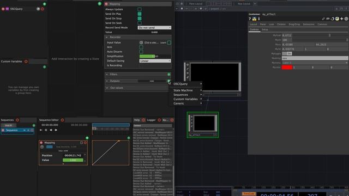Open the Mymenu dropdown in my_effect parameters
The image size is (349, 196).
point(315,63)
